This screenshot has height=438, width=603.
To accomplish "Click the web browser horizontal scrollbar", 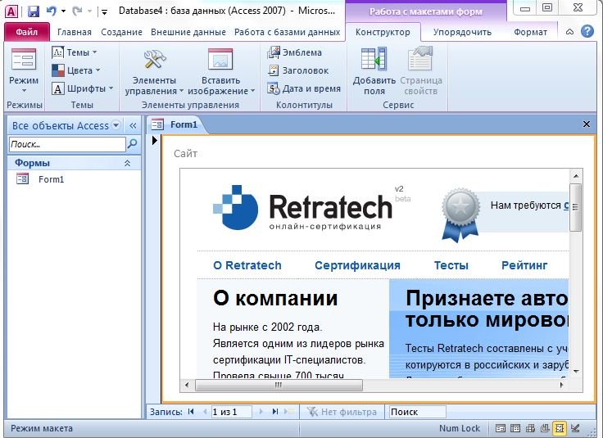I will (279, 384).
